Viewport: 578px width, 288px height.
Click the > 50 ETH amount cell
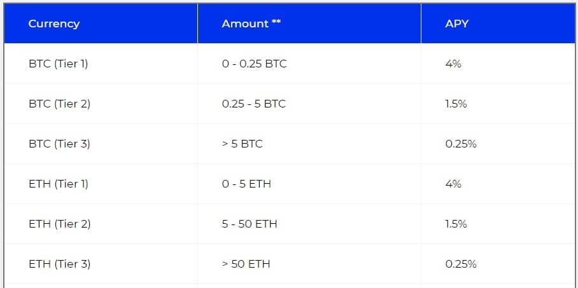pos(246,263)
